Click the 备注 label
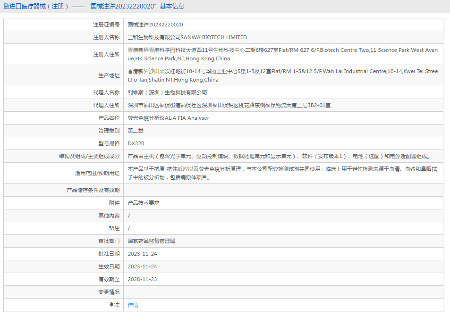Image resolution: width=450 pixels, height=316 pixels. tap(114, 228)
